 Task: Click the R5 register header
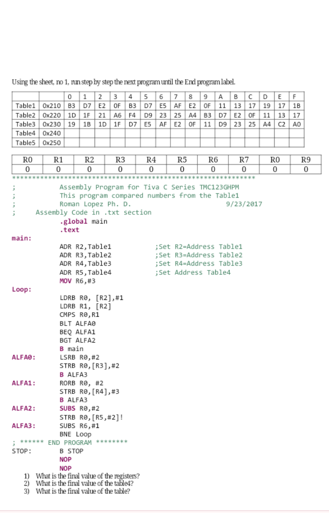tap(182, 160)
